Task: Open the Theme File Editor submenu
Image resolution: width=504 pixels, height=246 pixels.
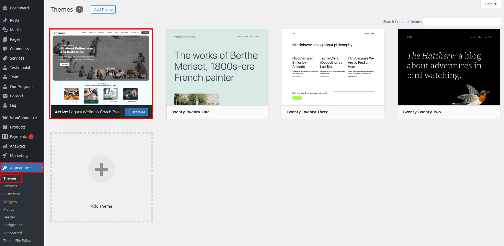Action: pos(17,241)
